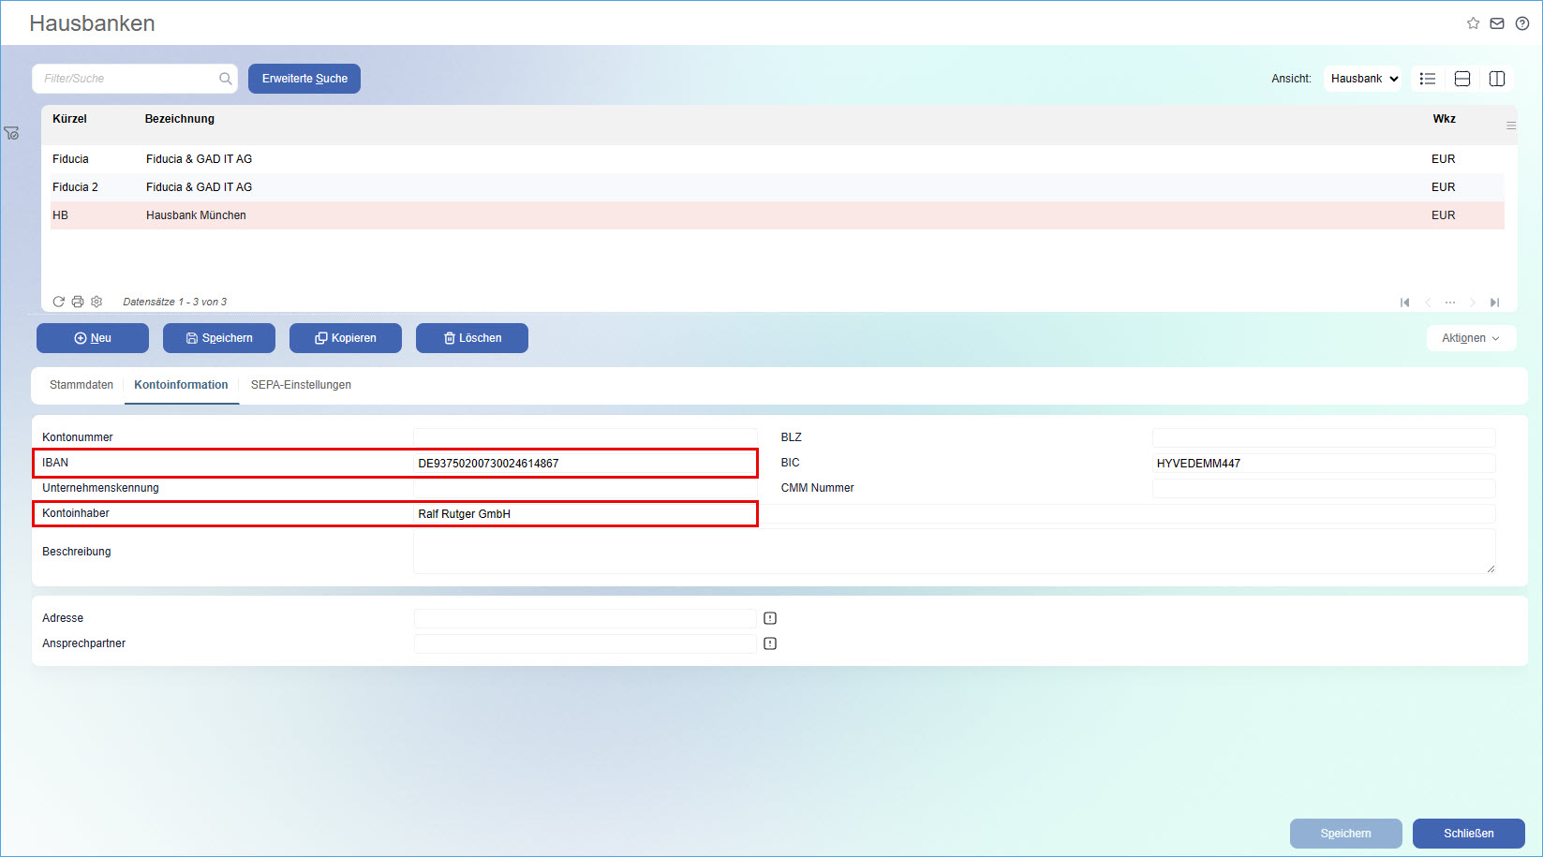1543x857 pixels.
Task: Switch to the Stammdaten tab
Action: coord(82,385)
